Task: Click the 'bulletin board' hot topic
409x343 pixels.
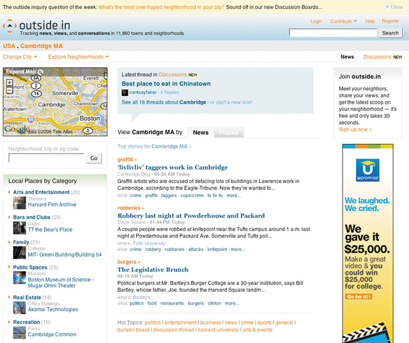Action: click(134, 330)
